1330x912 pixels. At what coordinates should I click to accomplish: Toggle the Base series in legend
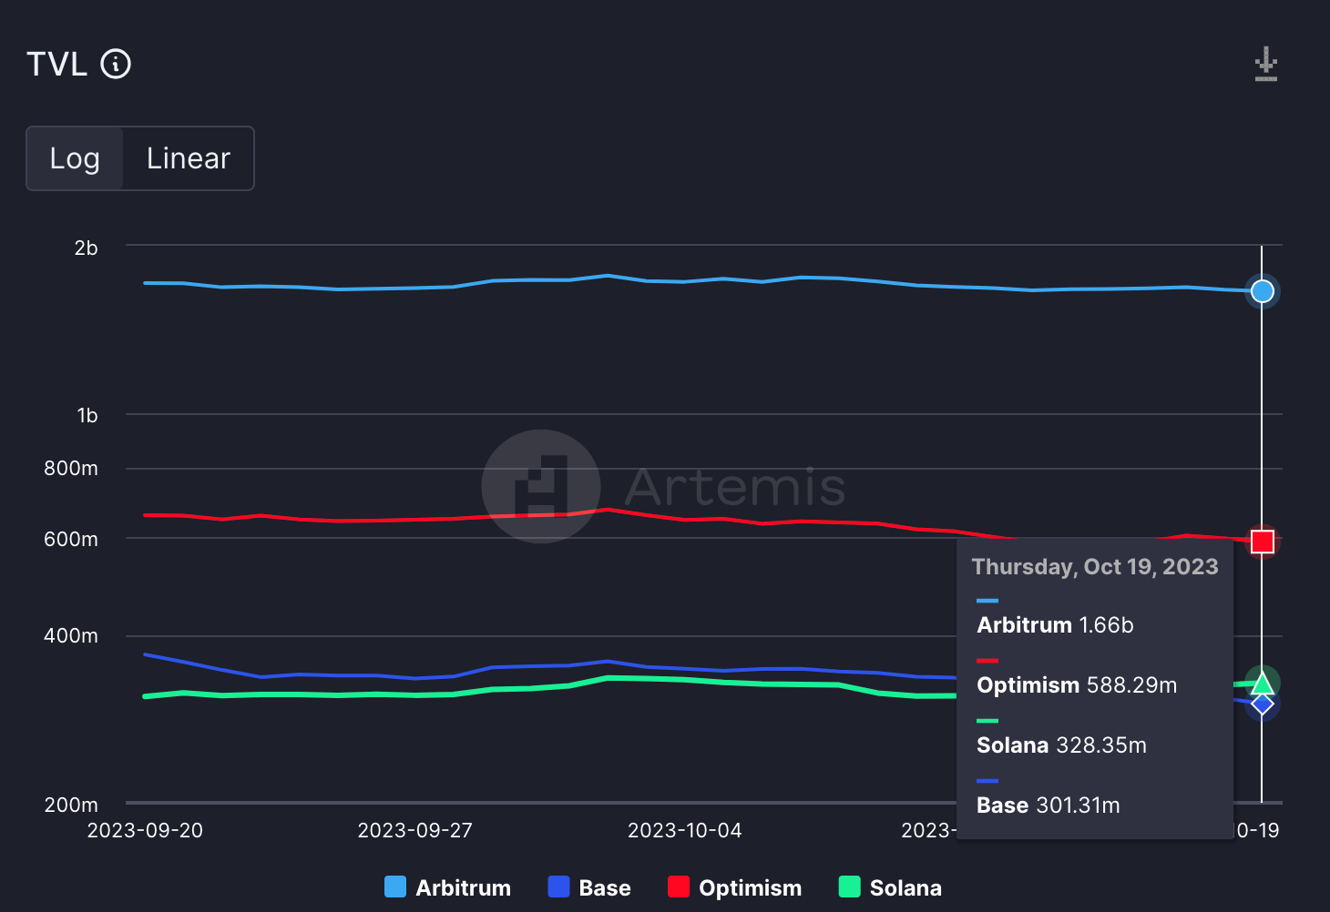588,887
